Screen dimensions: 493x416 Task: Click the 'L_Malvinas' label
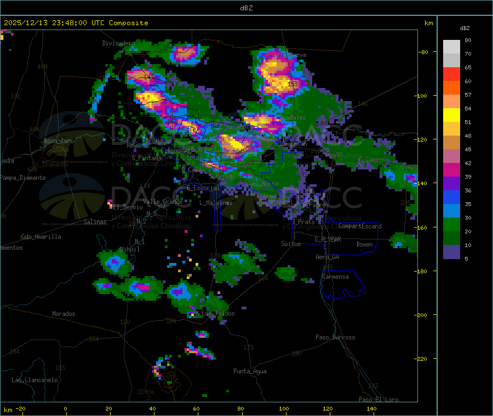click(x=216, y=203)
